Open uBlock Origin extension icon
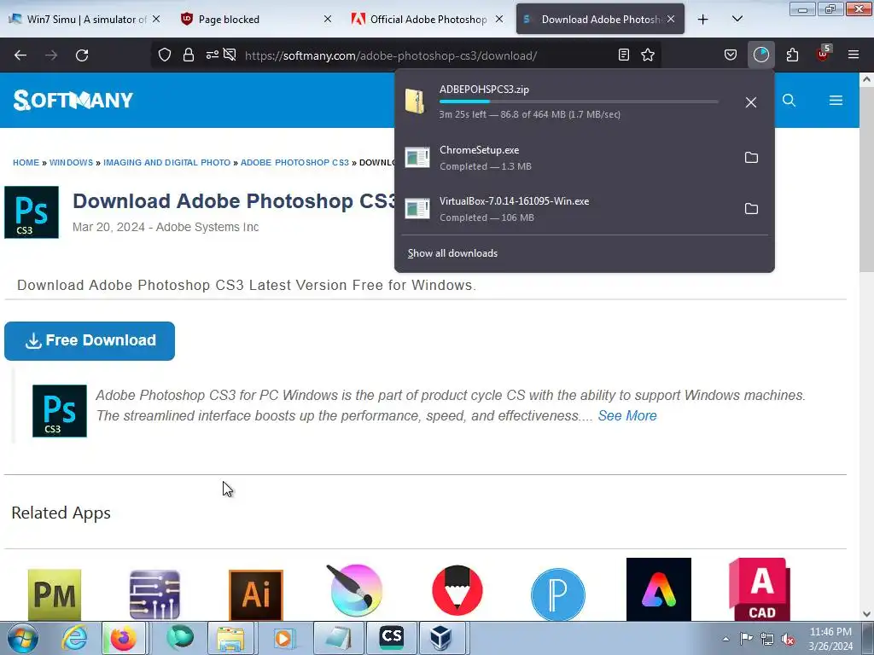874x655 pixels. (x=824, y=54)
